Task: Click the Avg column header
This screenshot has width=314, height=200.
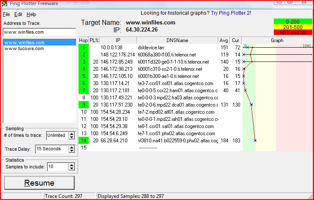Action: click(x=224, y=40)
